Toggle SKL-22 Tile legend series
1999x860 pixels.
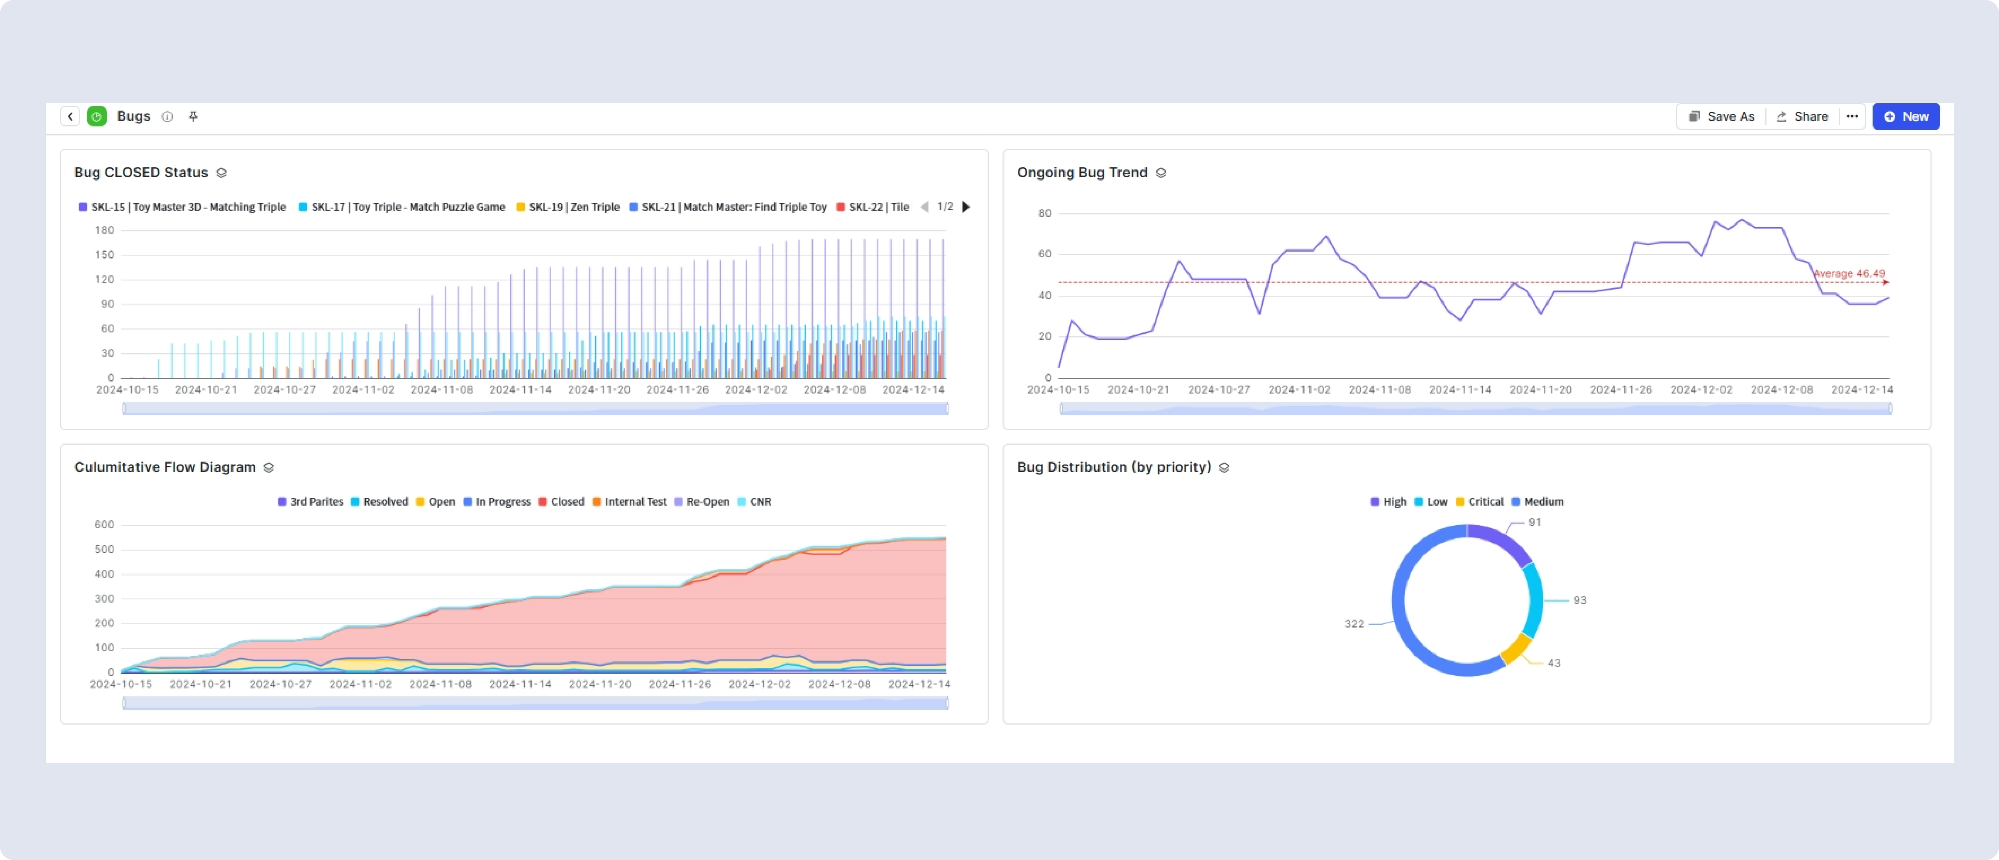873,207
